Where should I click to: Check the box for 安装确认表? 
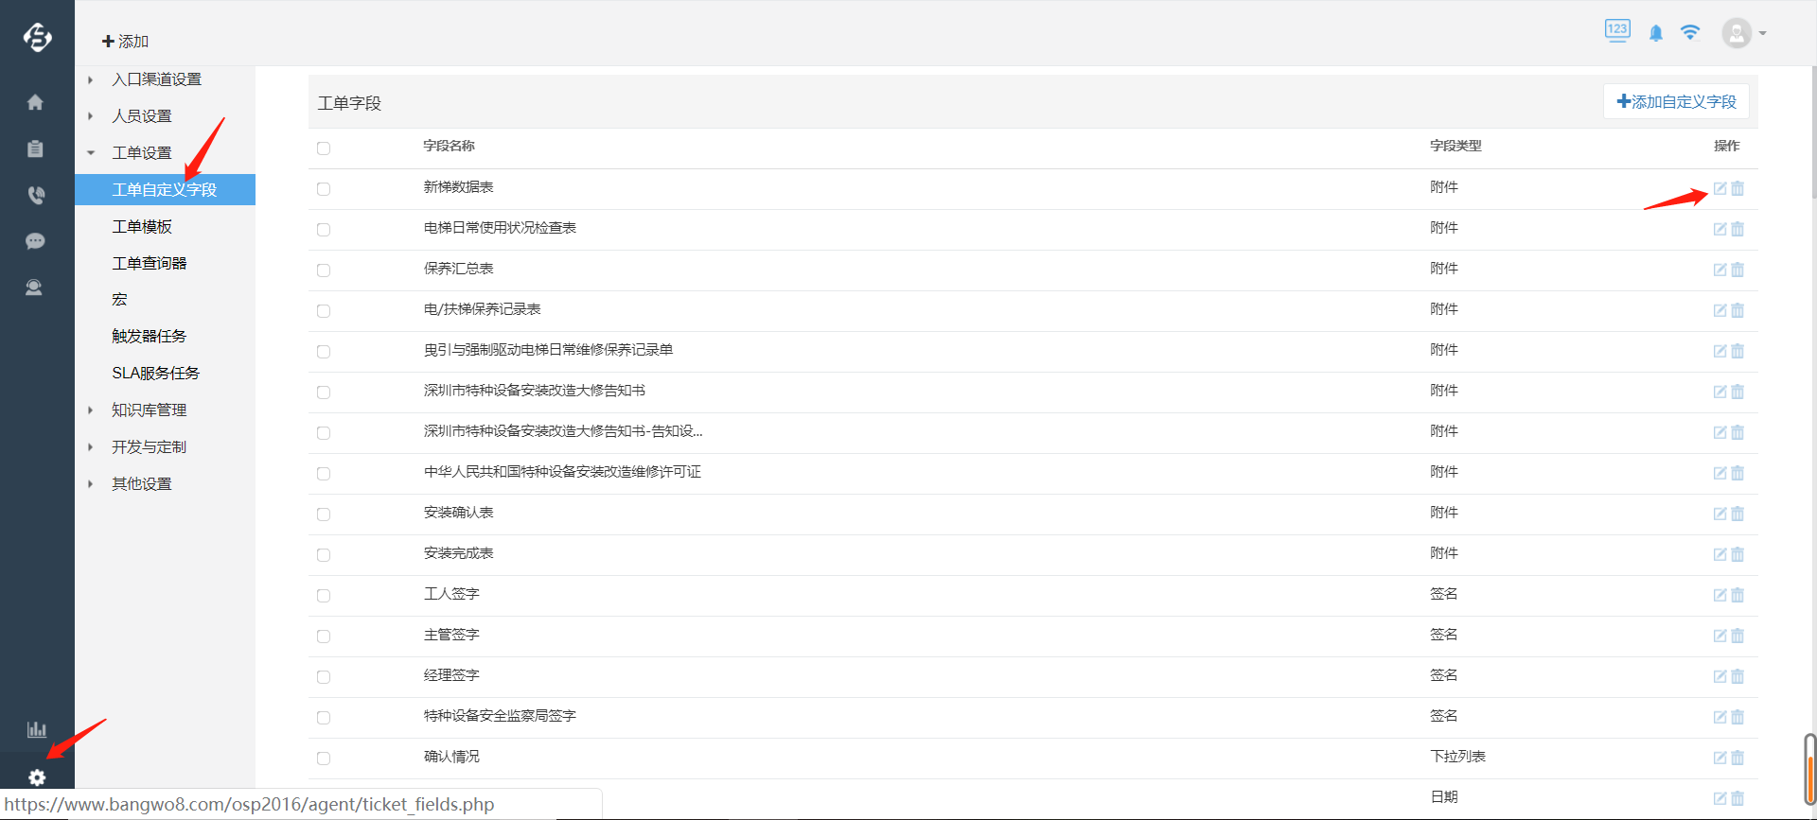pos(324,515)
